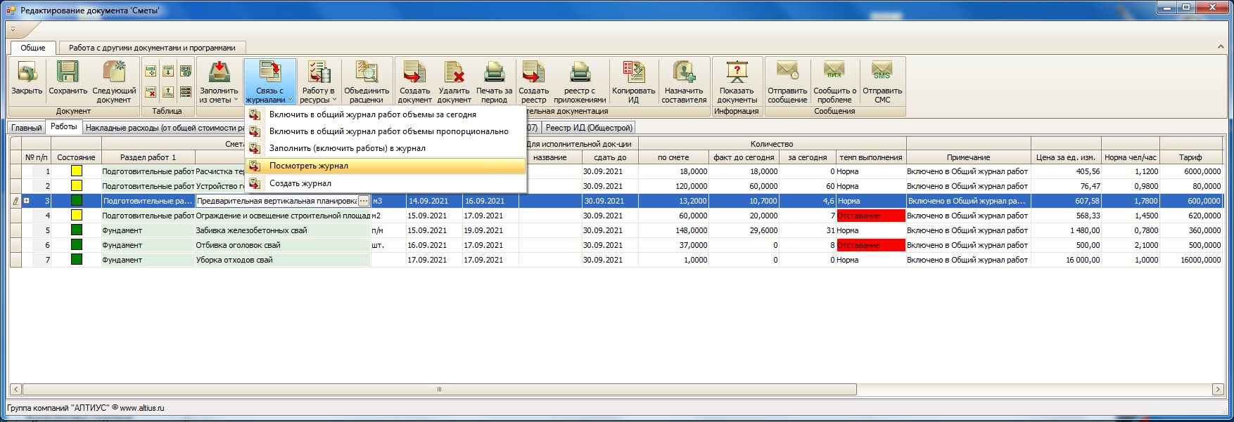Save document with Сохранить icon
Screen dimensions: 1234x422
tap(68, 73)
